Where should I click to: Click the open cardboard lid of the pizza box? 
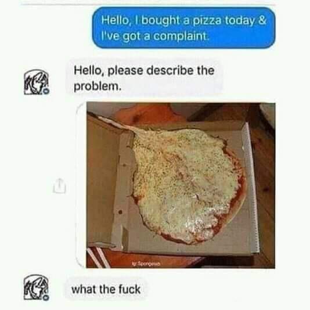(102, 178)
